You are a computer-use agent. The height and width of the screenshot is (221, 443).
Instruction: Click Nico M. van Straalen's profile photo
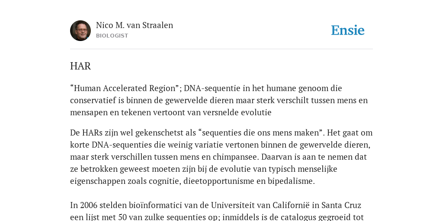(x=80, y=31)
